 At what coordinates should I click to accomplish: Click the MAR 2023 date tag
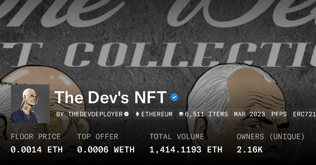(249, 114)
